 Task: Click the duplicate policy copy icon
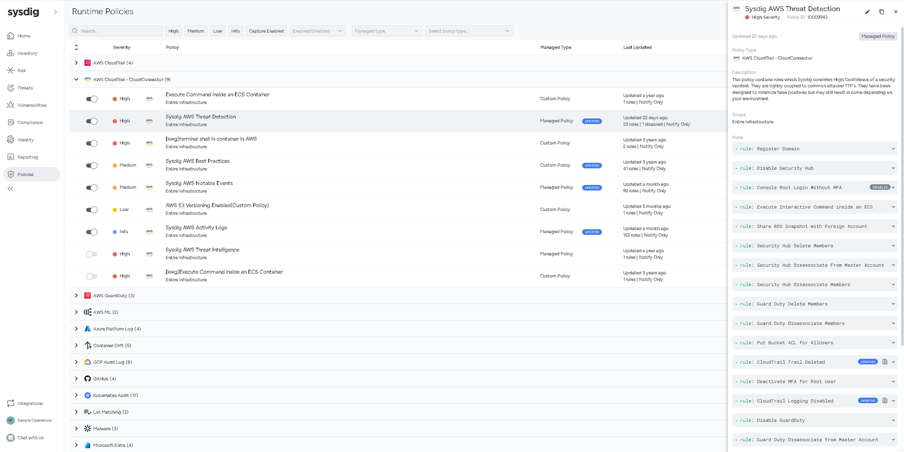coord(881,12)
